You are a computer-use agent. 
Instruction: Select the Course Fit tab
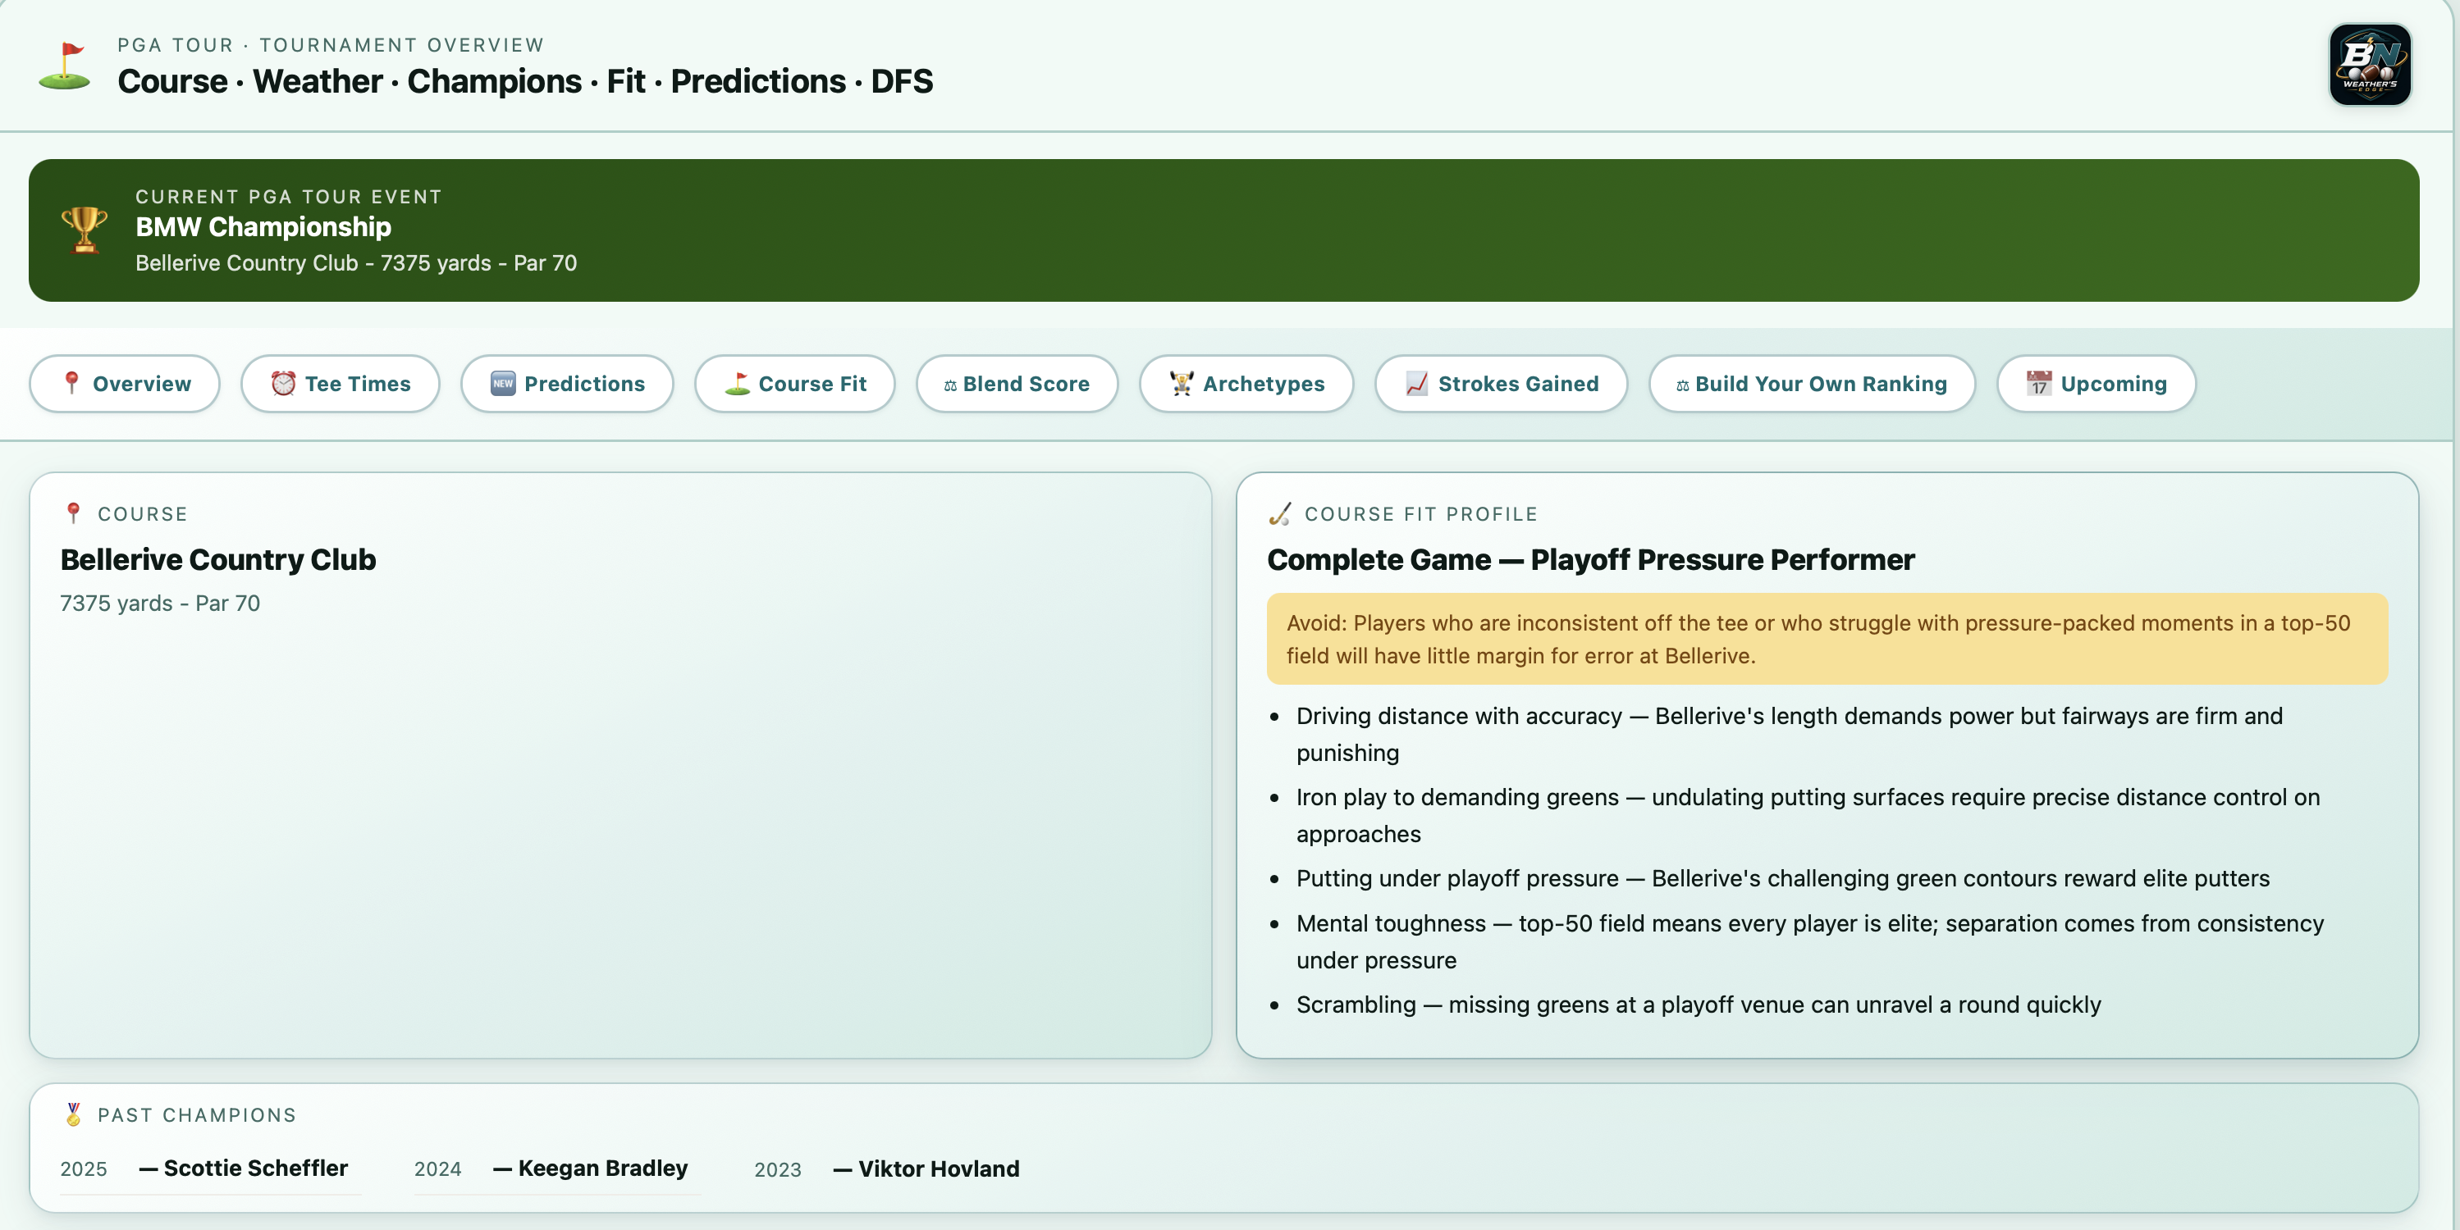click(794, 384)
